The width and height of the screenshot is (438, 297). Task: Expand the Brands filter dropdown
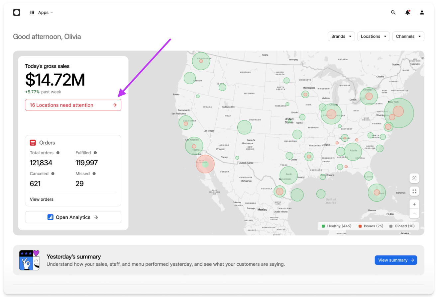[x=341, y=37]
